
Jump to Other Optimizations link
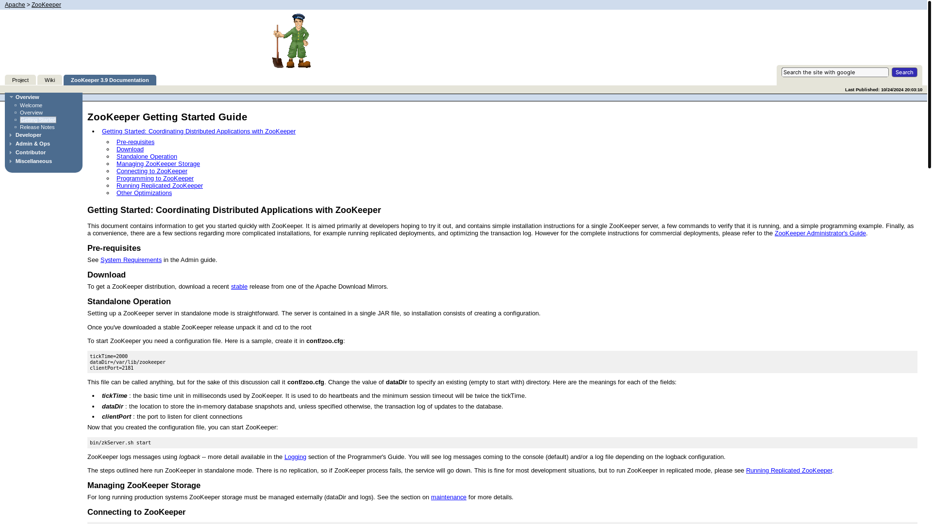pos(144,193)
